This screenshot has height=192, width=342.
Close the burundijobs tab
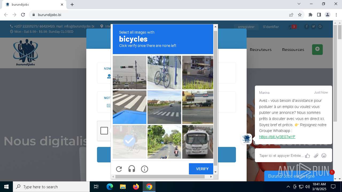click(x=62, y=5)
